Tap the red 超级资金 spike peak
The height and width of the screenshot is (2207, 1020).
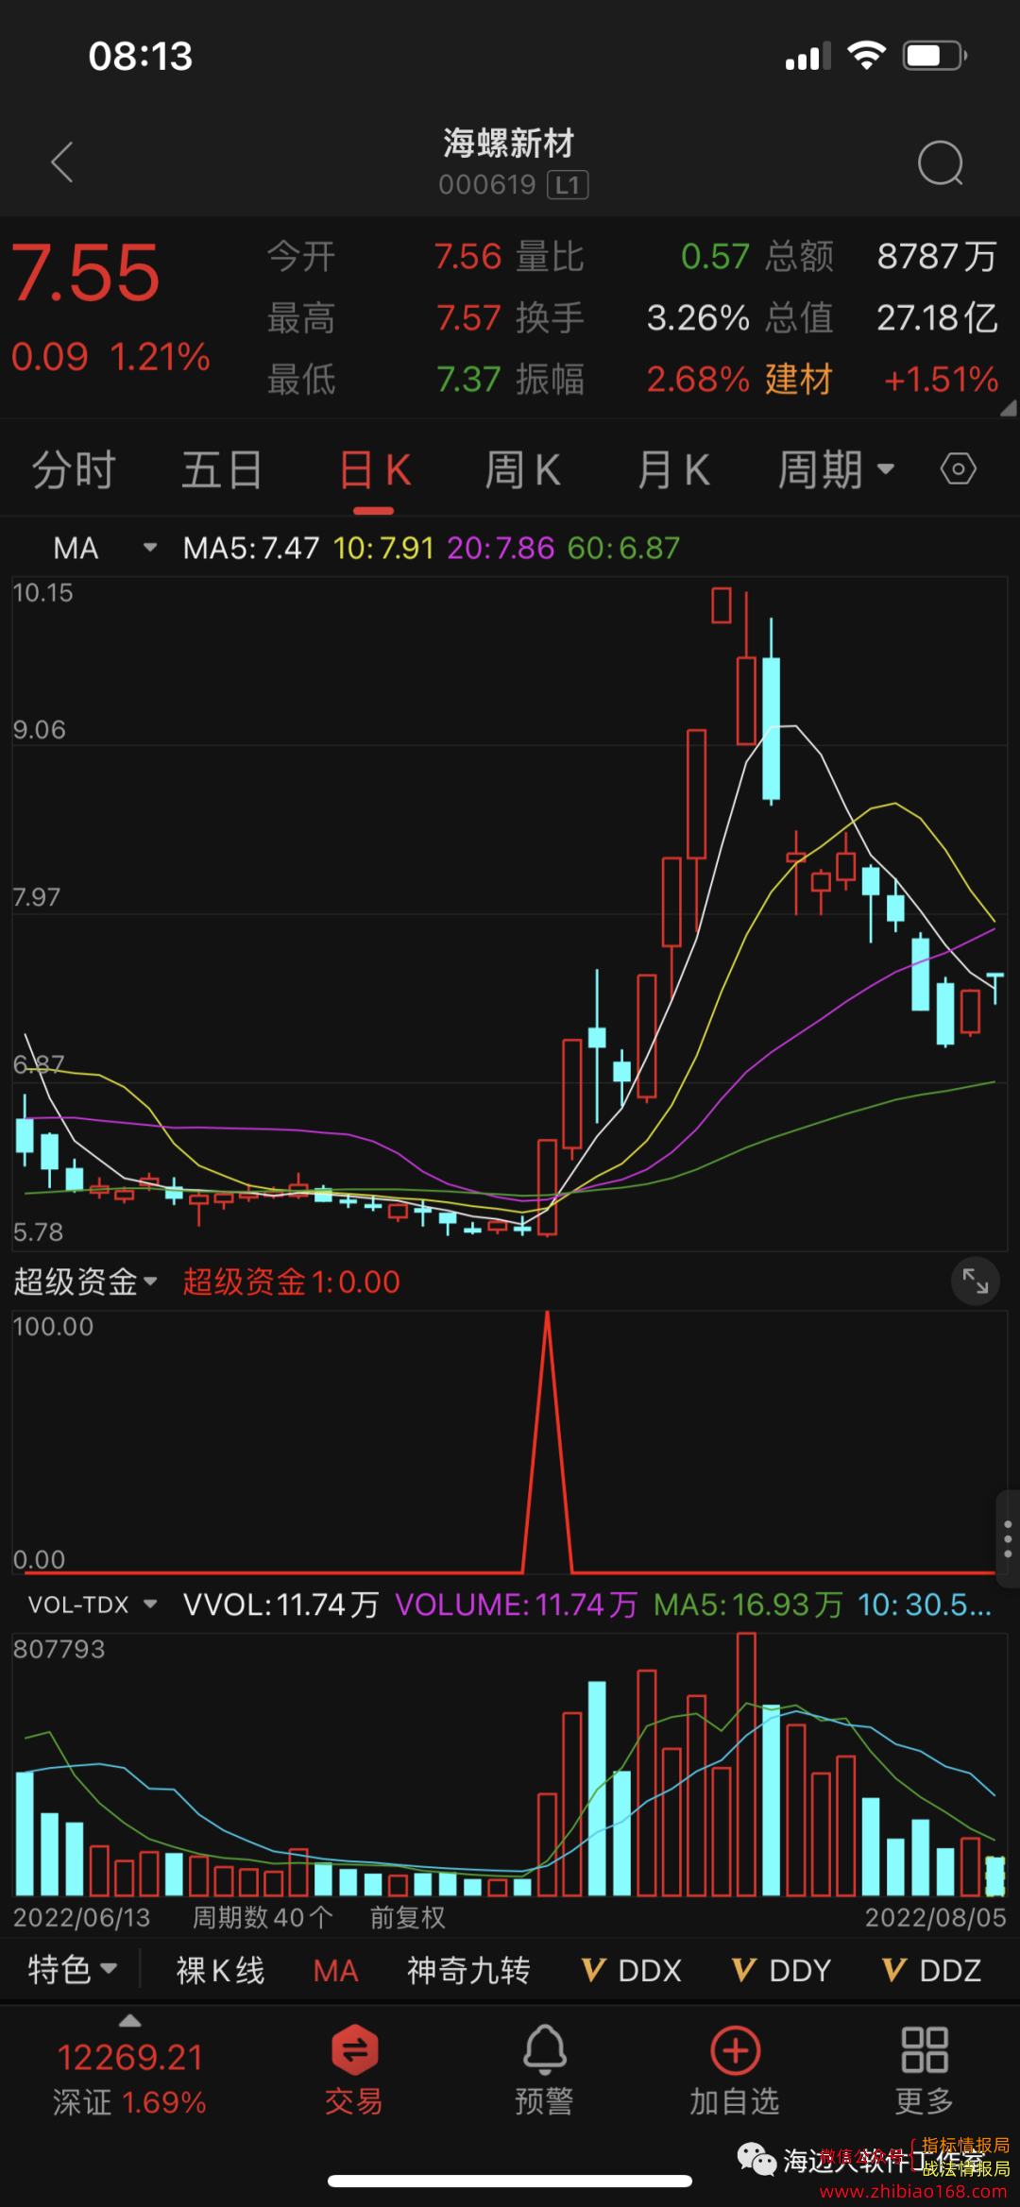[547, 1315]
